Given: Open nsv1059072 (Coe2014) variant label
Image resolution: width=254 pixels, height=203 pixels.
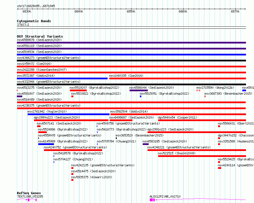Looking at the screenshot, I should tap(34, 64).
